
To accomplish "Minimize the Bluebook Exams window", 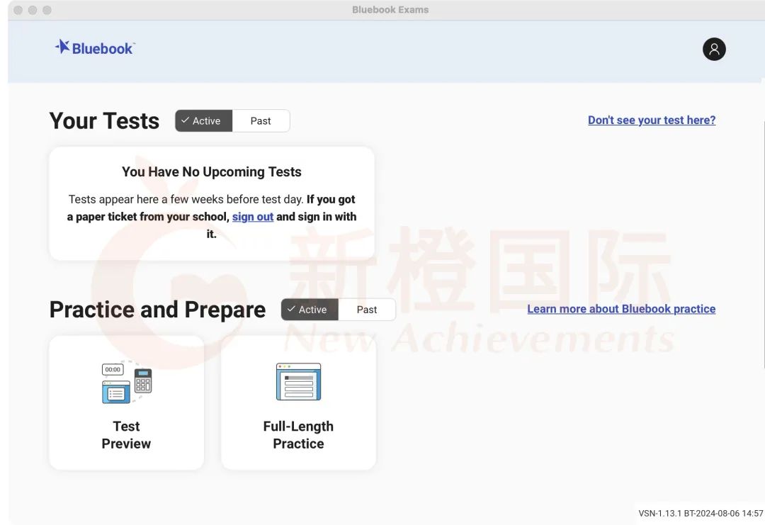I will (x=33, y=10).
